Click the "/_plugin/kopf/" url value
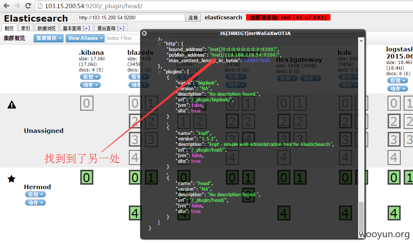This screenshot has height=245, width=413. [208, 150]
